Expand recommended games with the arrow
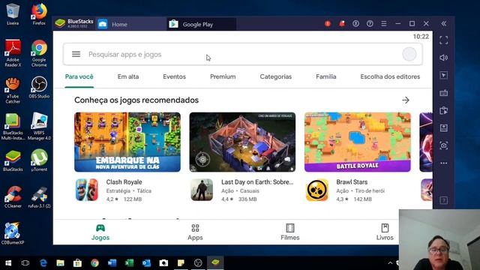 point(406,100)
